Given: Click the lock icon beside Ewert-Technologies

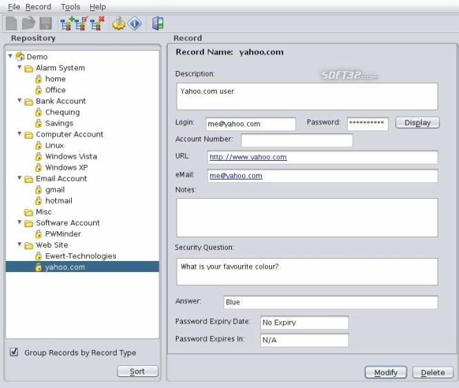Looking at the screenshot, I should click(x=39, y=256).
